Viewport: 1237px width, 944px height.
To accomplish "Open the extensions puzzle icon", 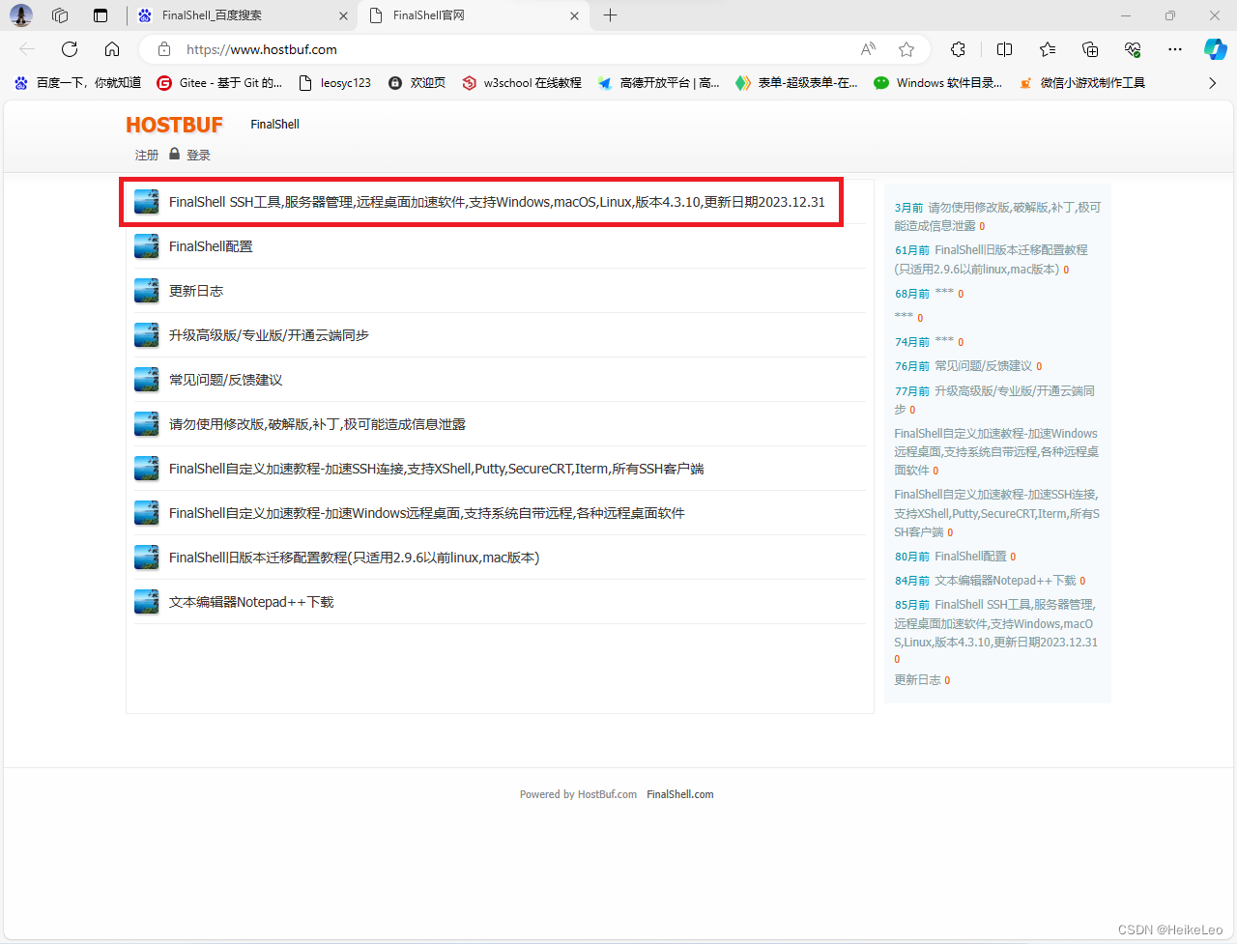I will click(x=958, y=49).
